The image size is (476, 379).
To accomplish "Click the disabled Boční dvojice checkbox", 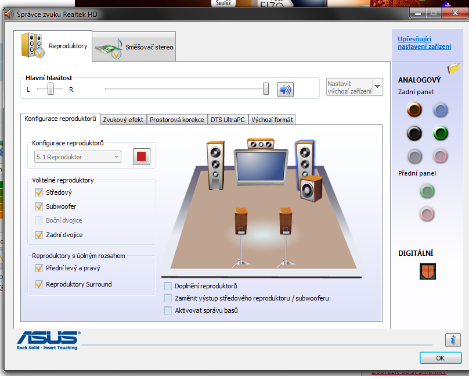I will tap(39, 220).
